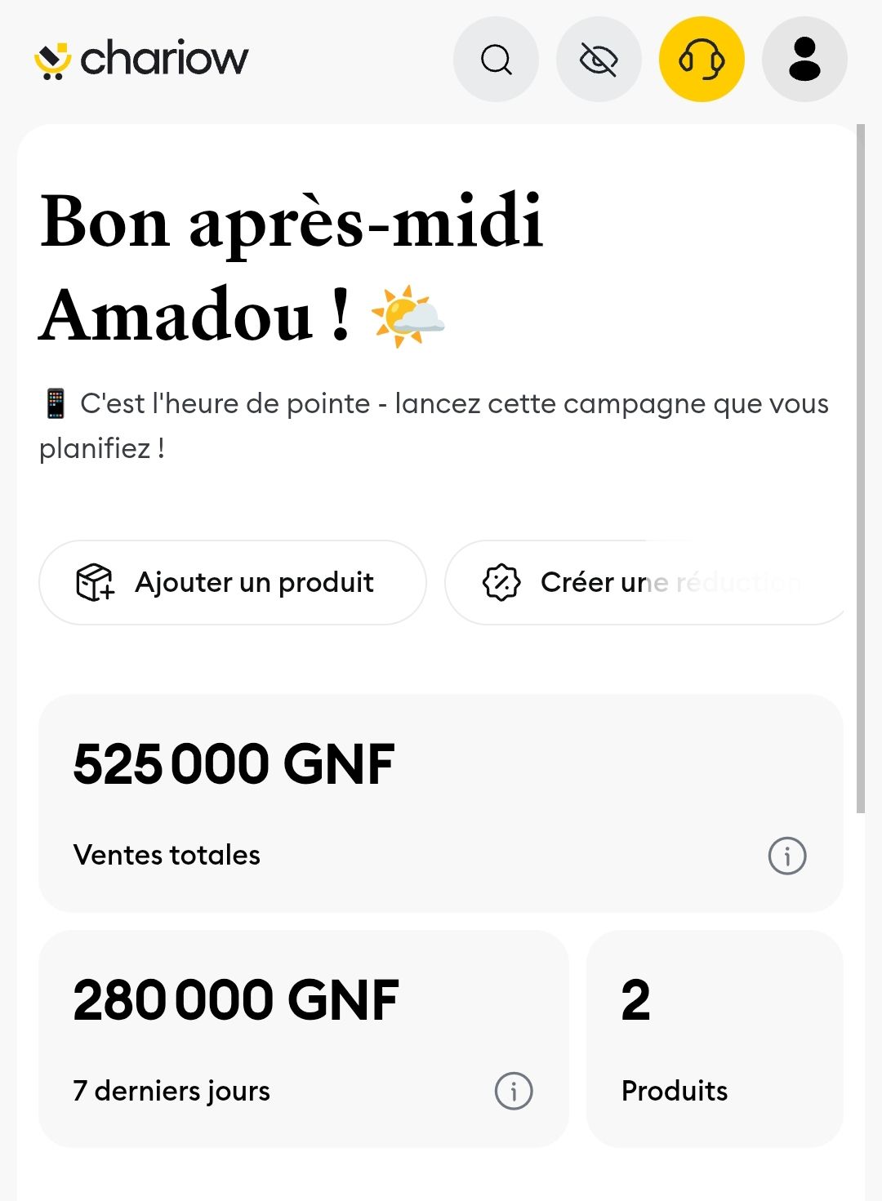Viewport: 882px width, 1201px height.
Task: Open the 7 derniers jours sales card
Action: point(304,1039)
